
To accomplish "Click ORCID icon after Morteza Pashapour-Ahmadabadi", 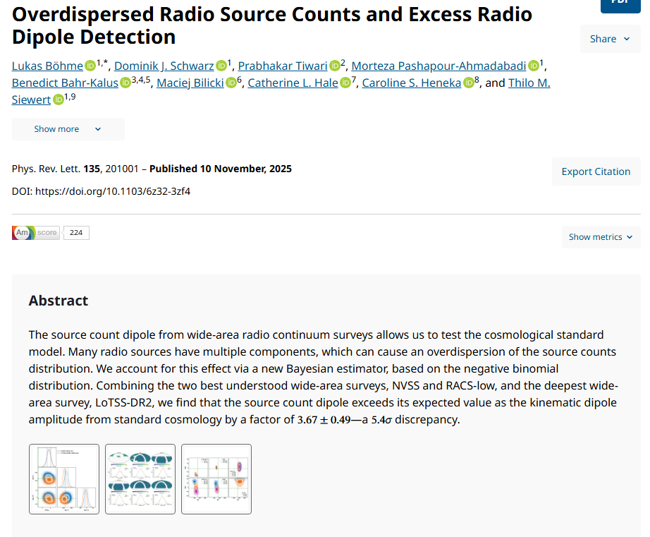I will pyautogui.click(x=534, y=66).
